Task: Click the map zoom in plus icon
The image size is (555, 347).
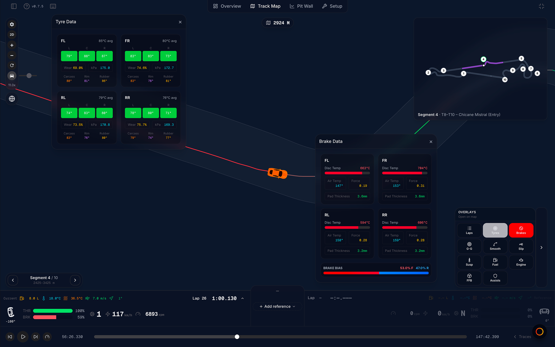Action: tap(12, 45)
